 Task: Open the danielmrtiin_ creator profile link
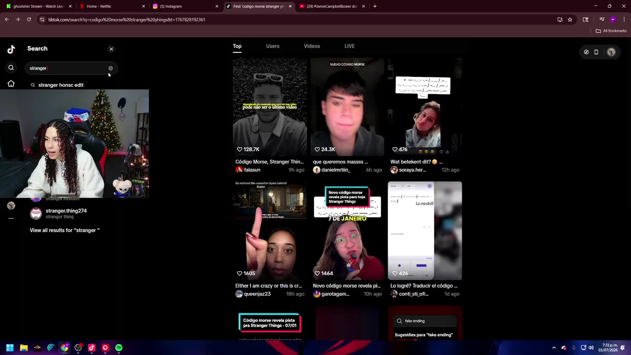[331, 170]
